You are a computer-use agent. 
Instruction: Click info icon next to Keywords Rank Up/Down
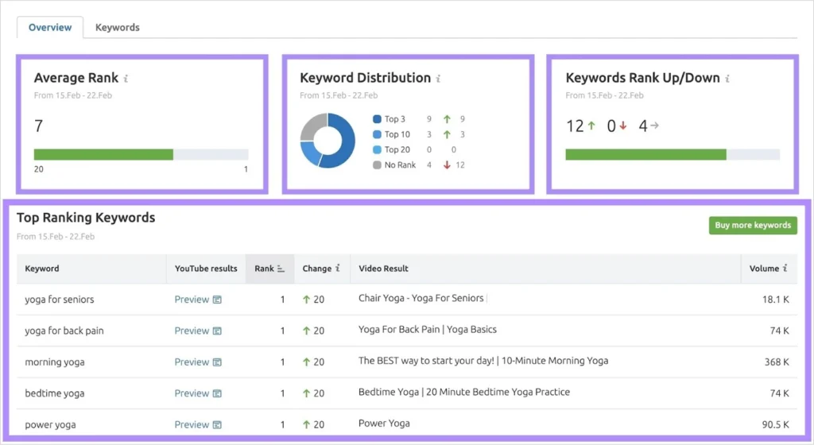click(727, 79)
